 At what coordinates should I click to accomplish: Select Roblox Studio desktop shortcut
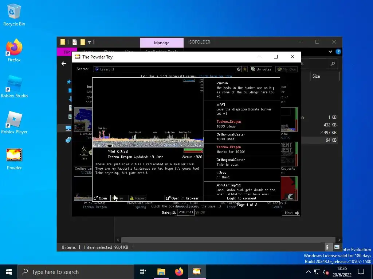pos(14,86)
